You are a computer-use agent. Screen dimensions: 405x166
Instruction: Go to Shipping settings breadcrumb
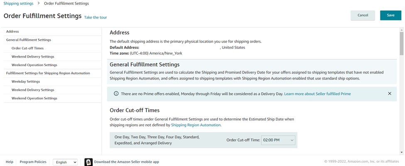[x=18, y=4]
